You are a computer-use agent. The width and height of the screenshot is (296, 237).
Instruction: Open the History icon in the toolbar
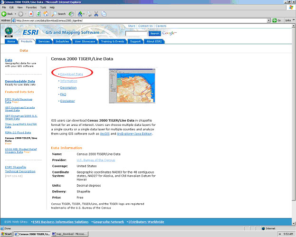pyautogui.click(x=71, y=14)
